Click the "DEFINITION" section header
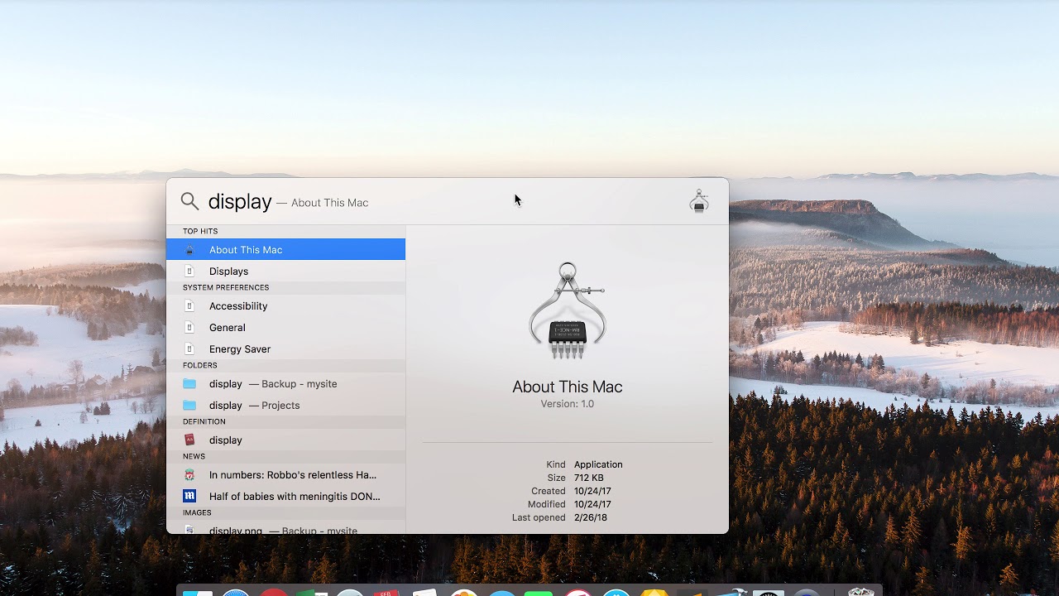The image size is (1059, 596). 204,421
